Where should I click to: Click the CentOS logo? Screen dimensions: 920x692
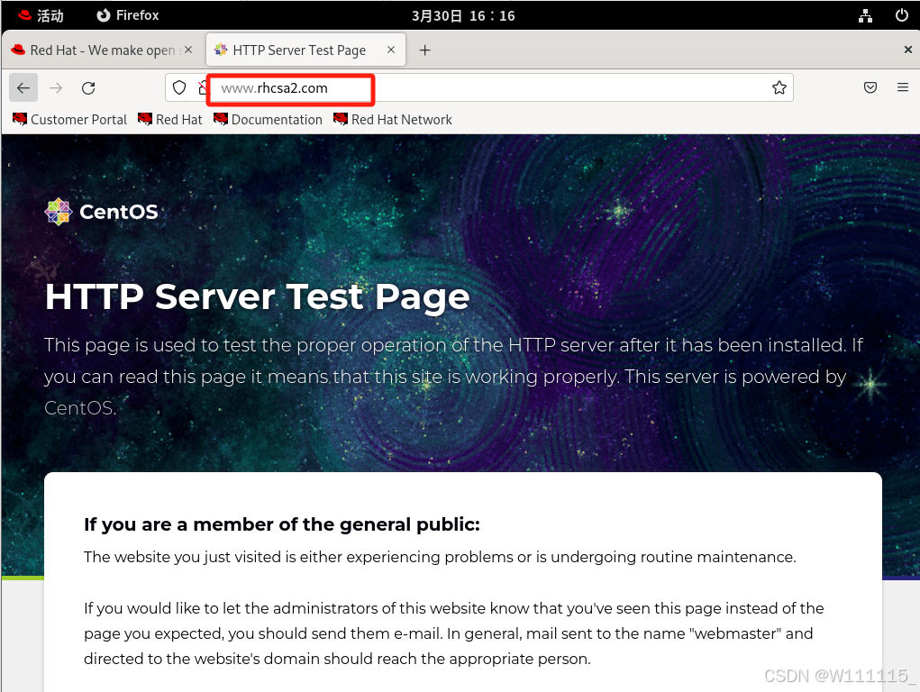[x=102, y=212]
